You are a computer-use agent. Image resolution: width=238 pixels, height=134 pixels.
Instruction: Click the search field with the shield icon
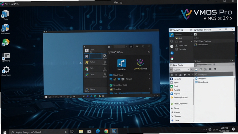tap(214, 74)
